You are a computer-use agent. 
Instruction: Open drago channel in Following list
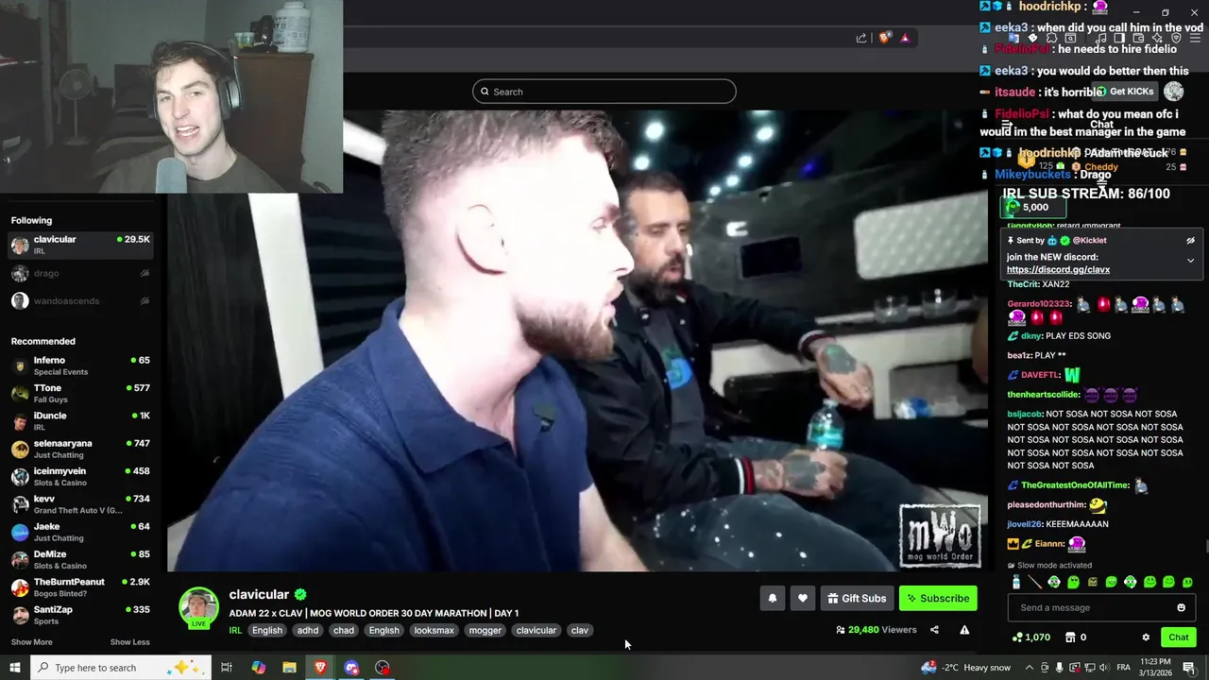click(x=80, y=274)
